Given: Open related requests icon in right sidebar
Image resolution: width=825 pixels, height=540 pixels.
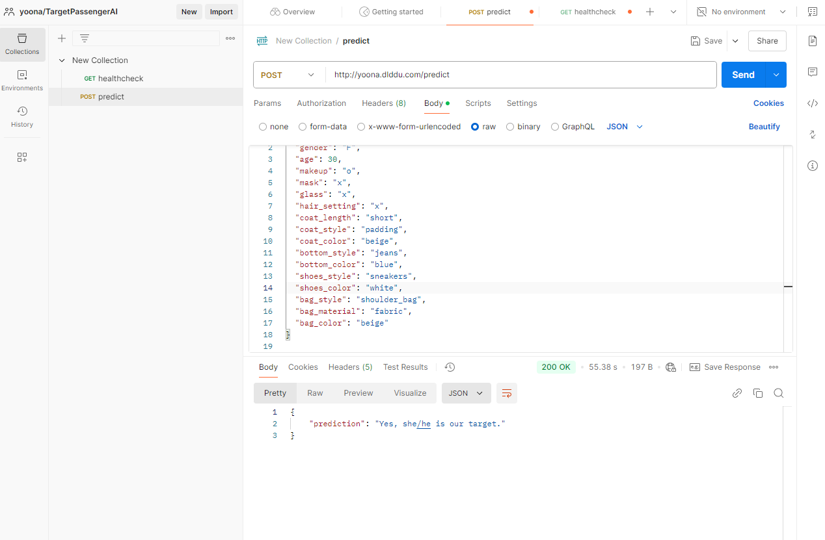Looking at the screenshot, I should click(x=813, y=135).
